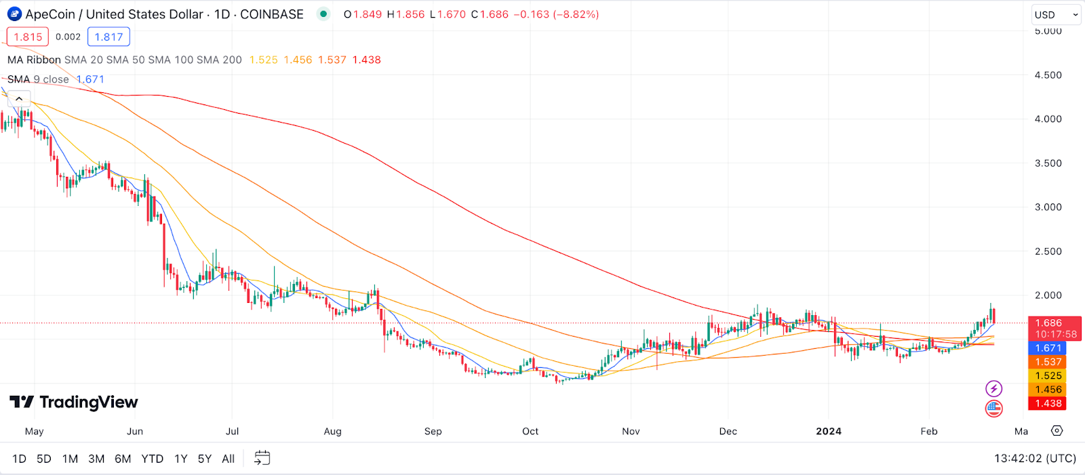Click the 2.000 price scale label

[1048, 295]
